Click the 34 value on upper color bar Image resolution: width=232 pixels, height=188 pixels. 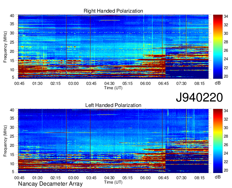click(x=226, y=16)
